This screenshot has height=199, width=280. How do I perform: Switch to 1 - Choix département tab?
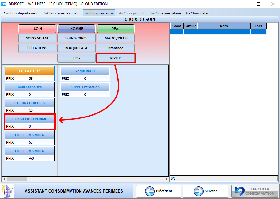click(21, 13)
